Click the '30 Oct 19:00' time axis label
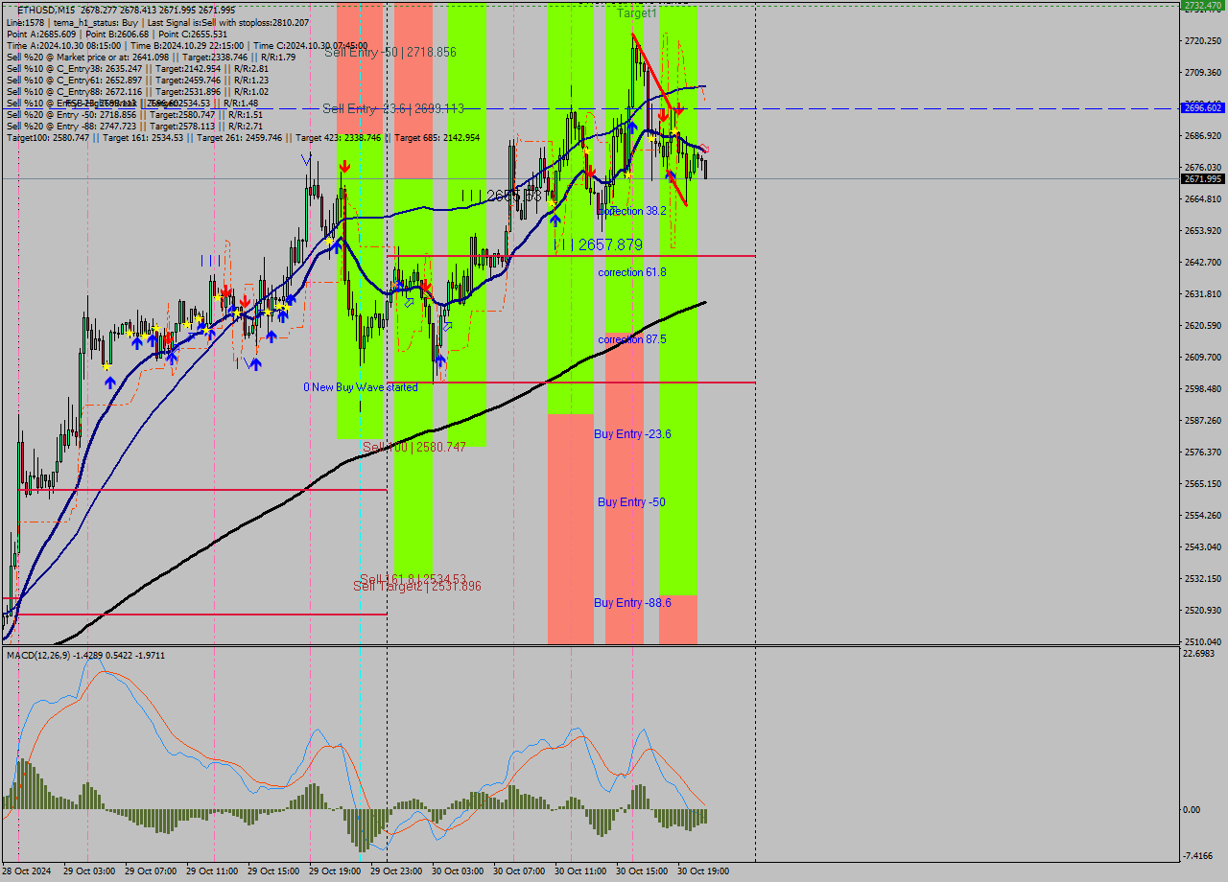 (703, 871)
